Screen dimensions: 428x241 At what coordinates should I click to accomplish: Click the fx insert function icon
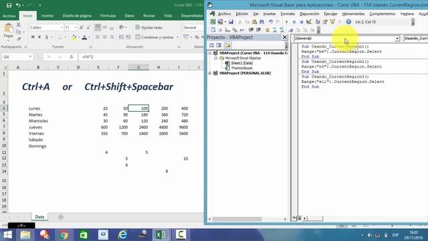(x=72, y=57)
